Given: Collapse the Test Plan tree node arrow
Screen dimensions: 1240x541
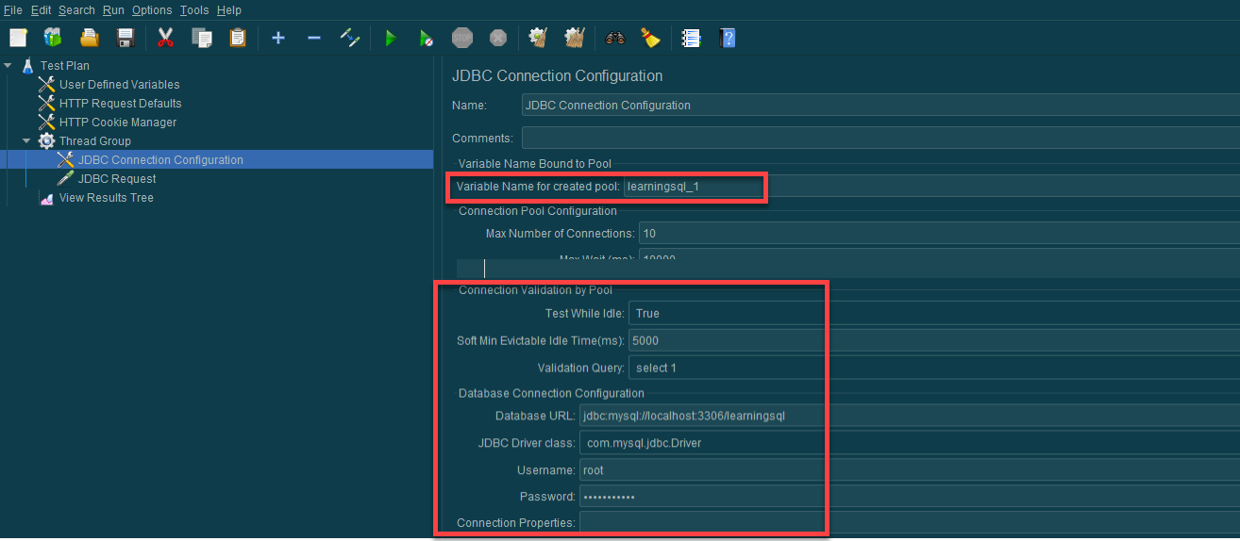Looking at the screenshot, I should pyautogui.click(x=8, y=66).
